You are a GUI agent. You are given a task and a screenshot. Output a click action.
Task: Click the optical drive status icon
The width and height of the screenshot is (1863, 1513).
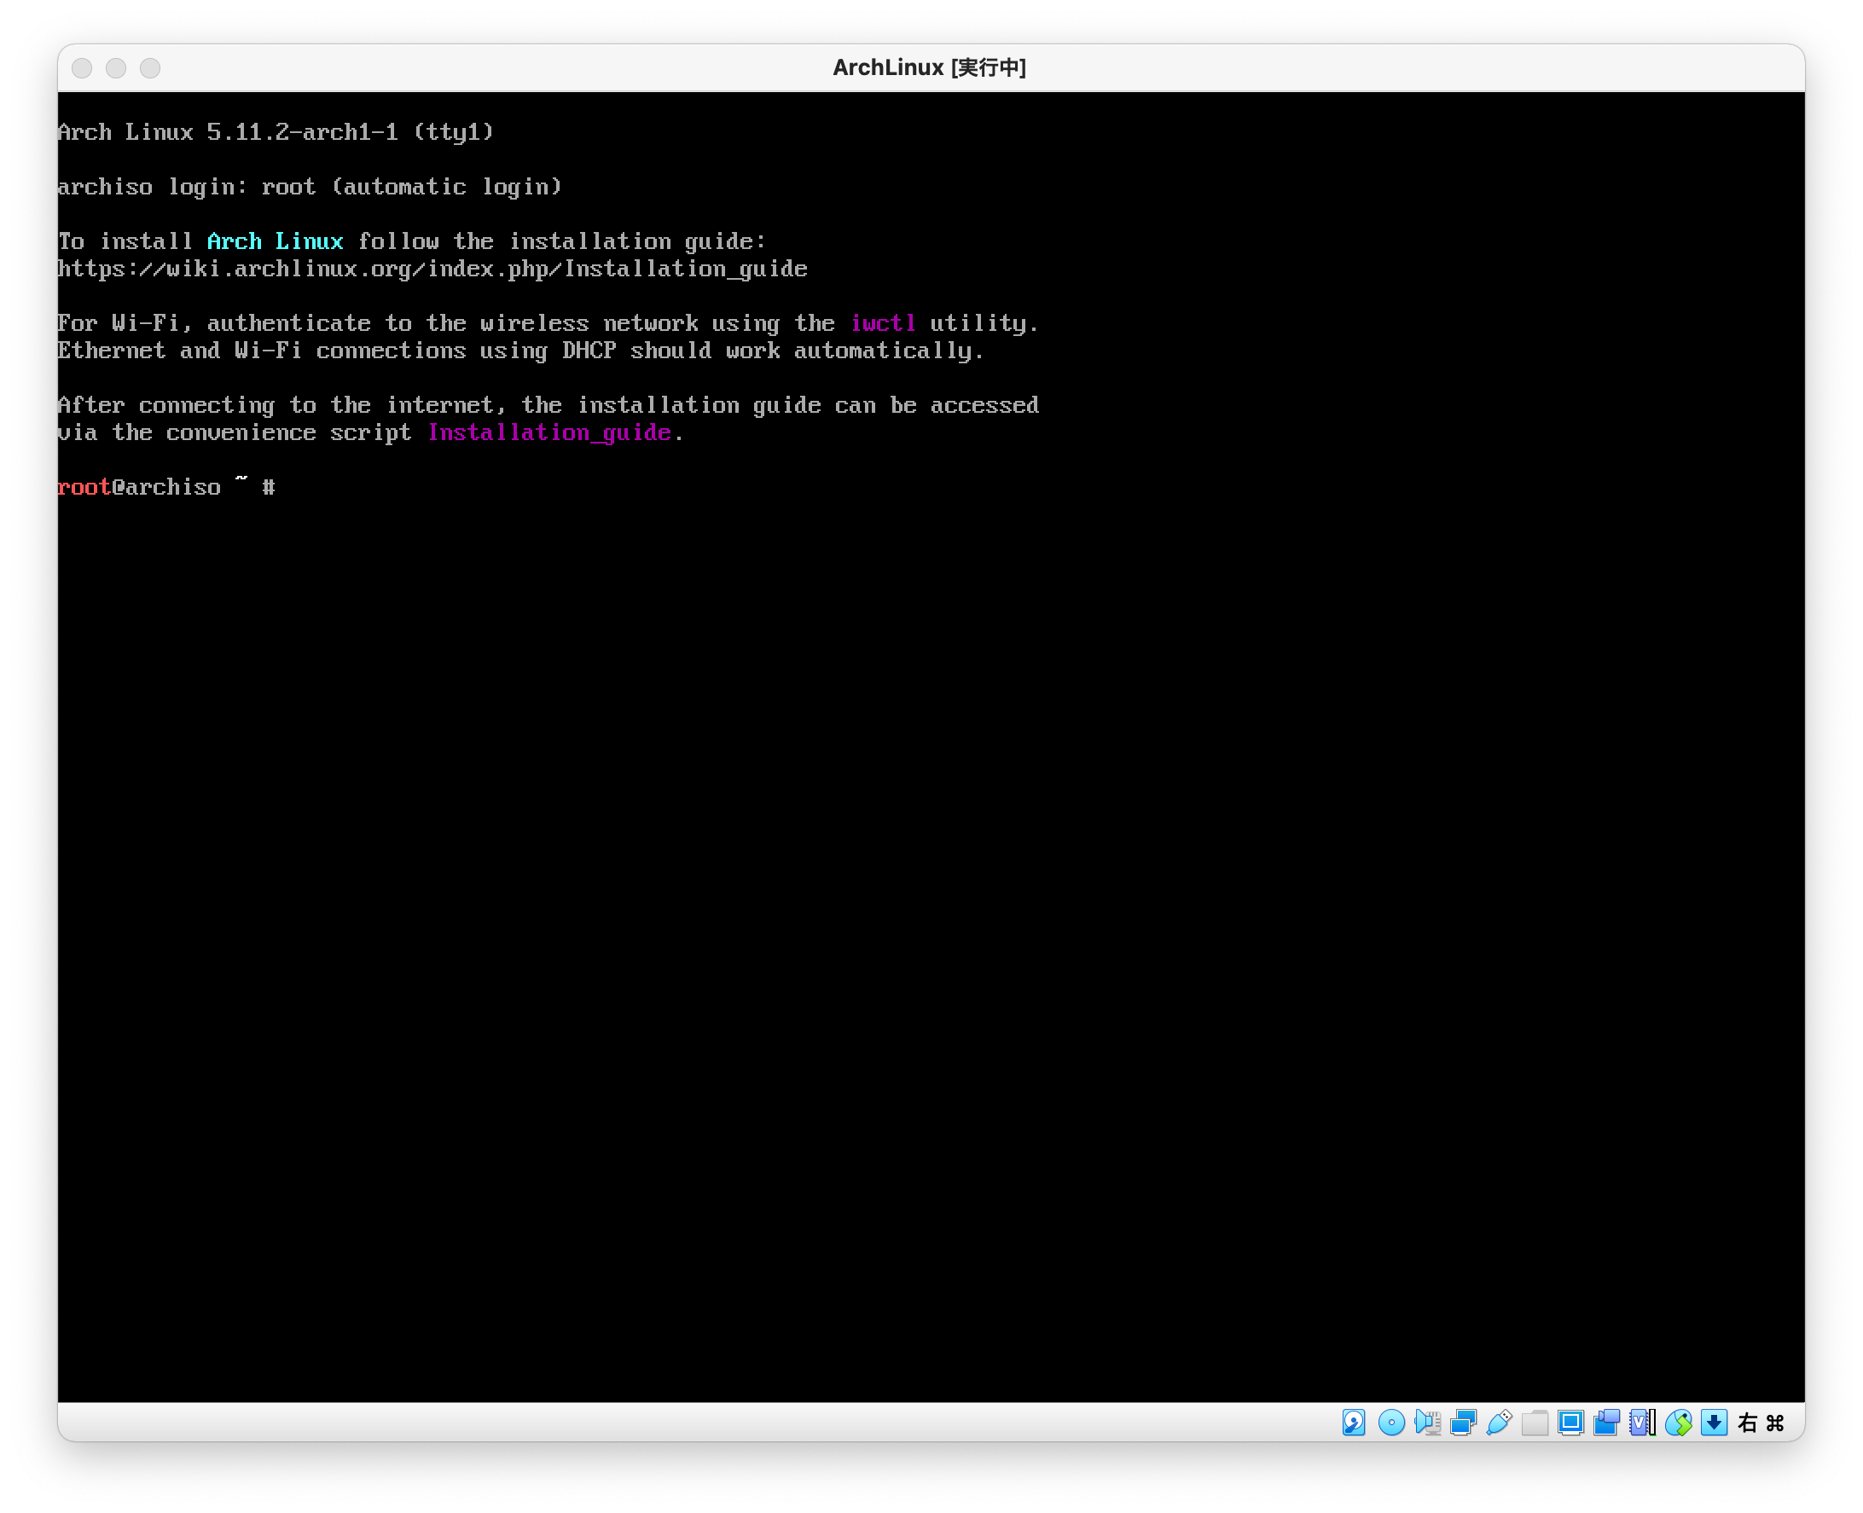pyautogui.click(x=1391, y=1423)
